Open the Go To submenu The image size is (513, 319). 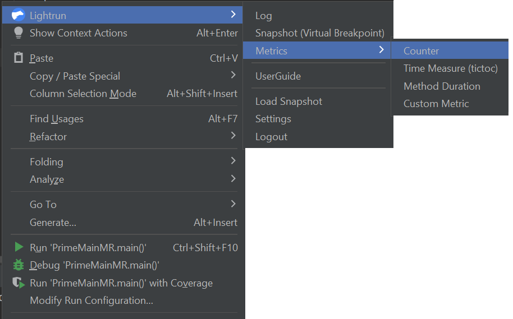coord(43,205)
